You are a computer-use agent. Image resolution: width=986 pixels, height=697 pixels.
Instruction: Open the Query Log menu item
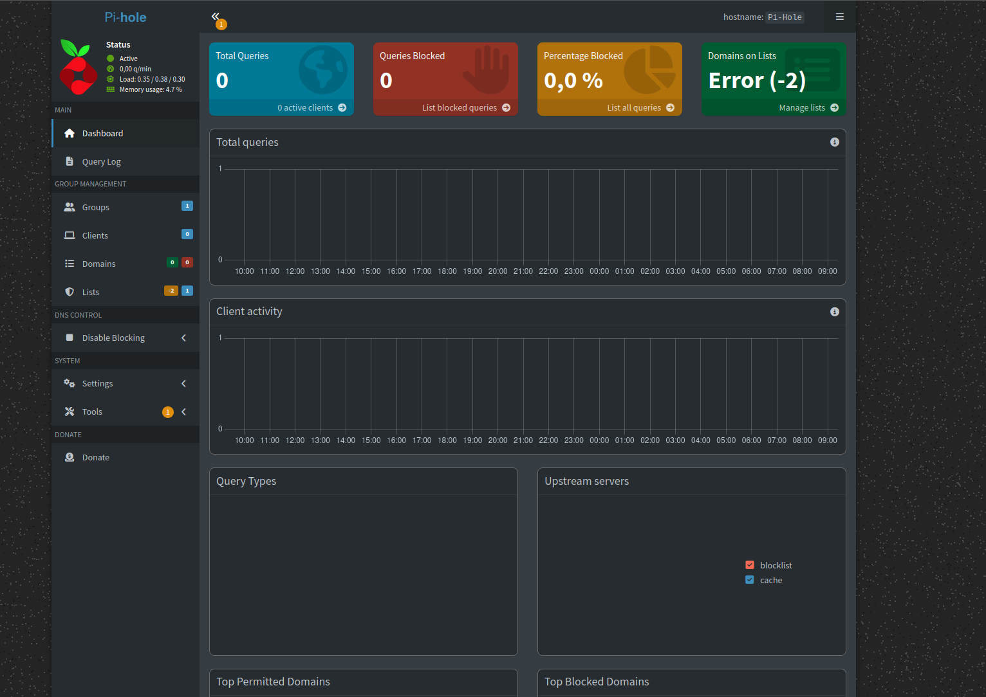126,161
